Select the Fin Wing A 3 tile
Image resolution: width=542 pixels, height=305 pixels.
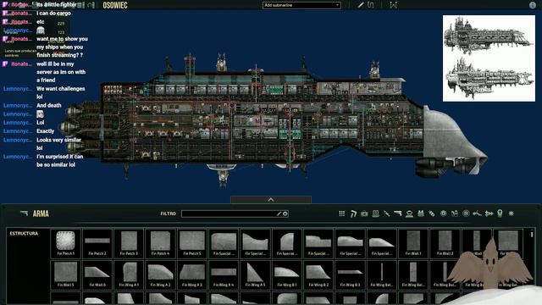click(192, 274)
